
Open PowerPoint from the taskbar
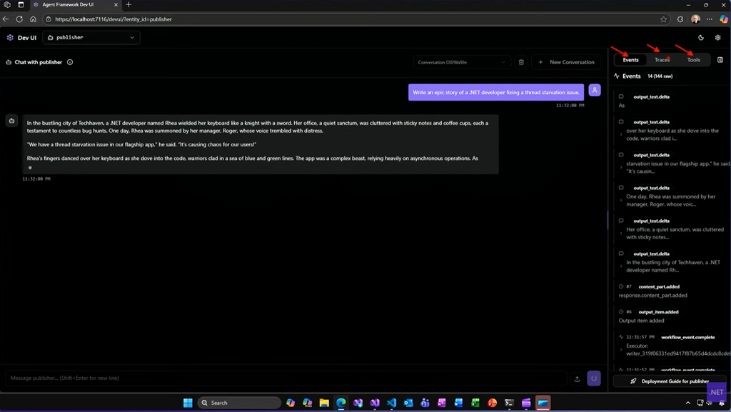pyautogui.click(x=493, y=403)
